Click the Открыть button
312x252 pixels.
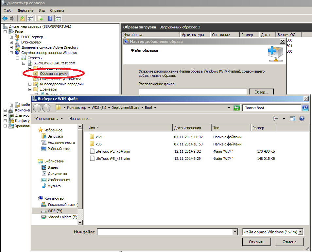pyautogui.click(x=256, y=242)
